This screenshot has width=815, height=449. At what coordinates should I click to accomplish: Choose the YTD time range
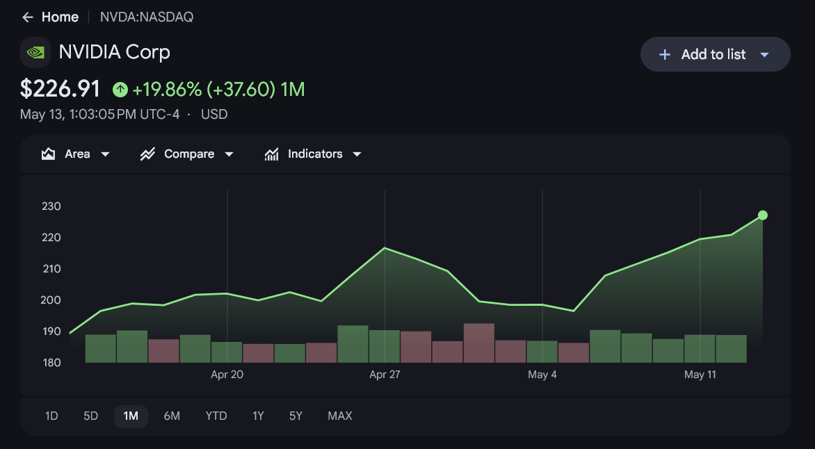[216, 416]
